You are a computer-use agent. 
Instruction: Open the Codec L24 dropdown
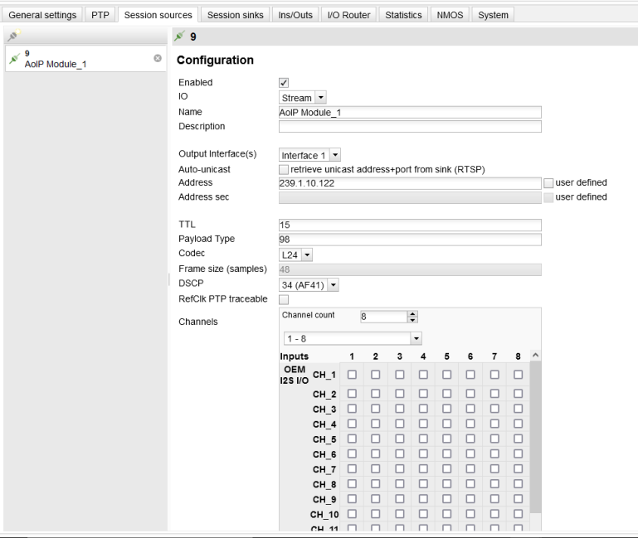(x=295, y=254)
